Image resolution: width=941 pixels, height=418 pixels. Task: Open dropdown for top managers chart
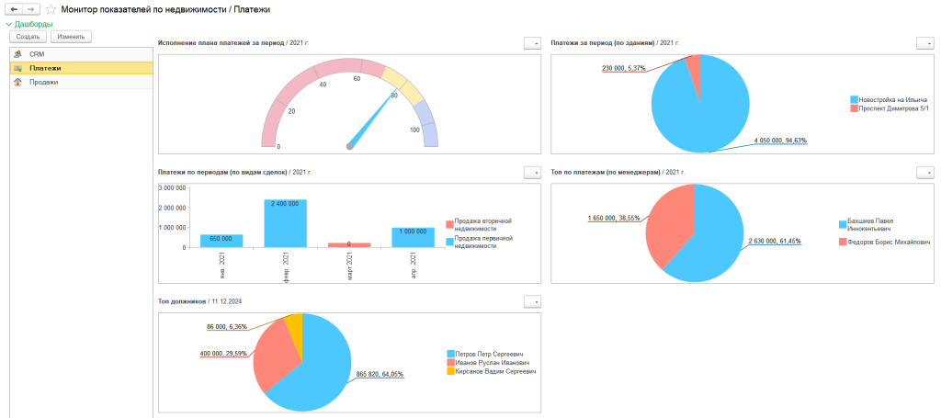924,172
